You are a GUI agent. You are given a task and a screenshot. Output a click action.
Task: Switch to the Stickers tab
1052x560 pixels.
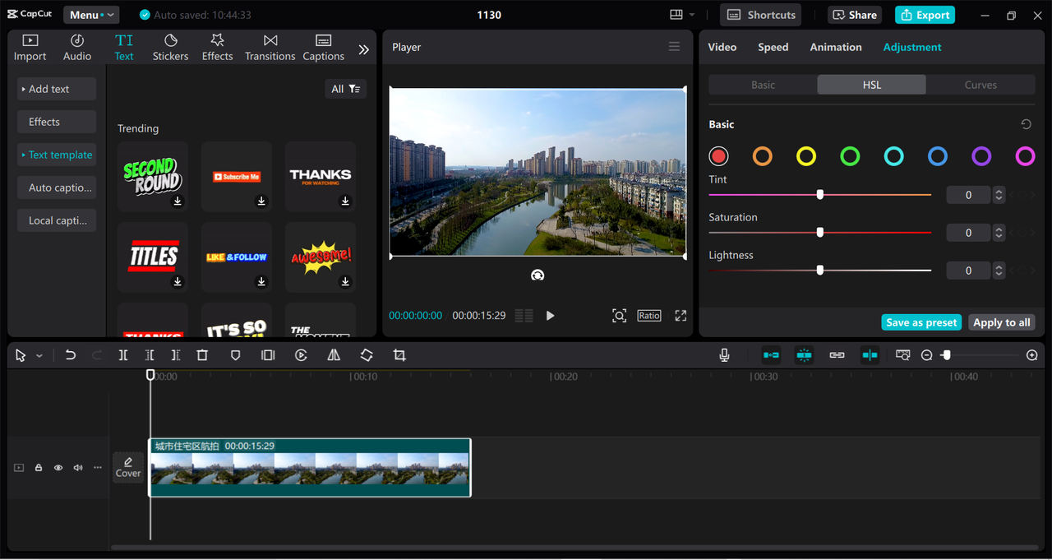coord(170,48)
